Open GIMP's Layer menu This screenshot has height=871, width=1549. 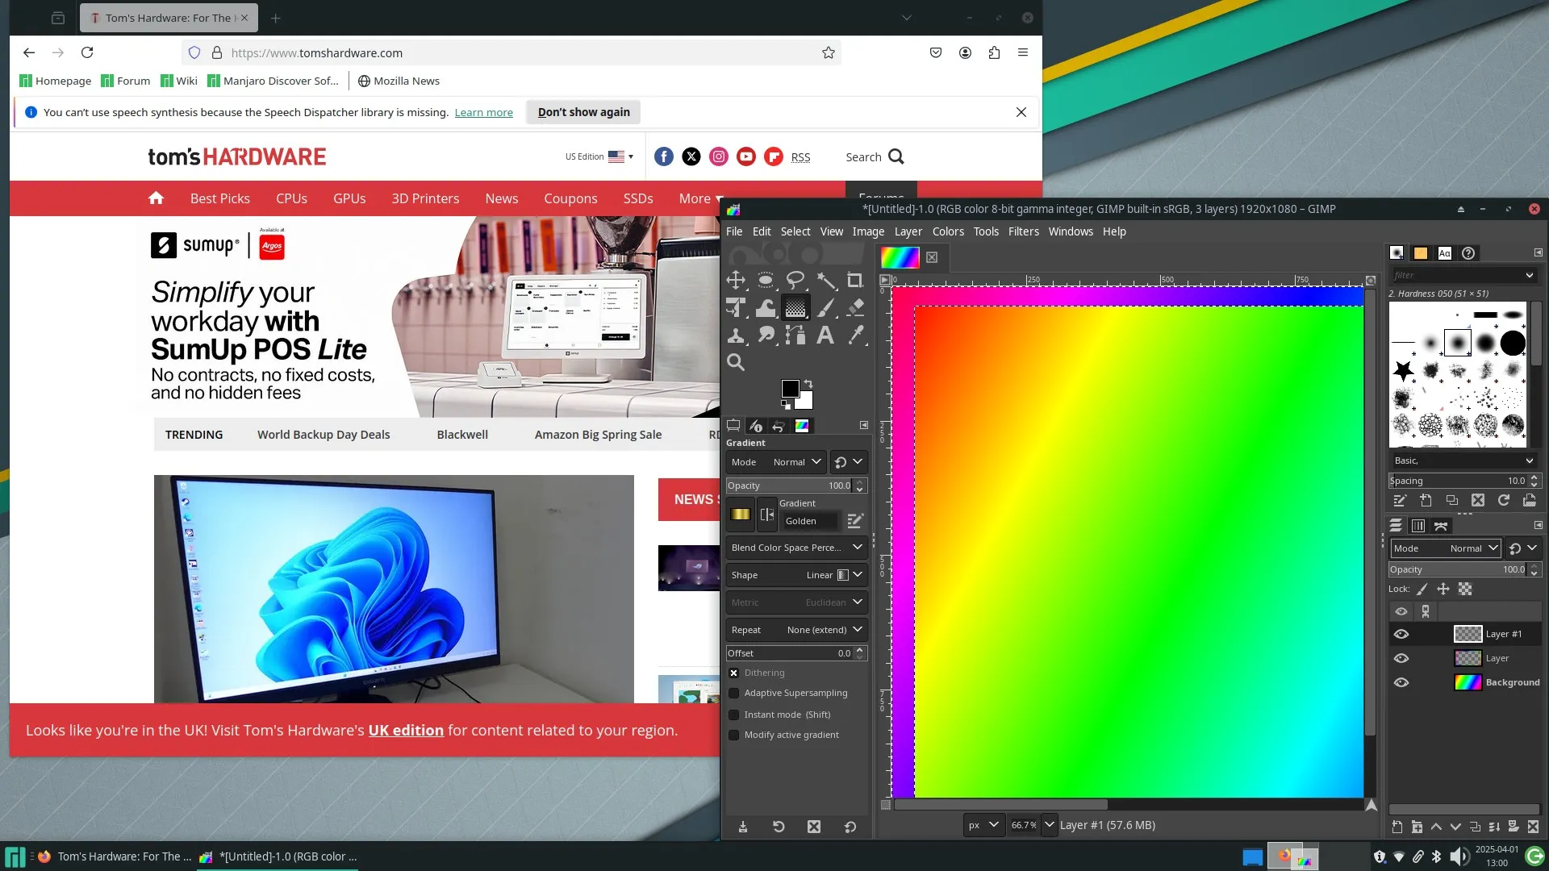point(908,231)
